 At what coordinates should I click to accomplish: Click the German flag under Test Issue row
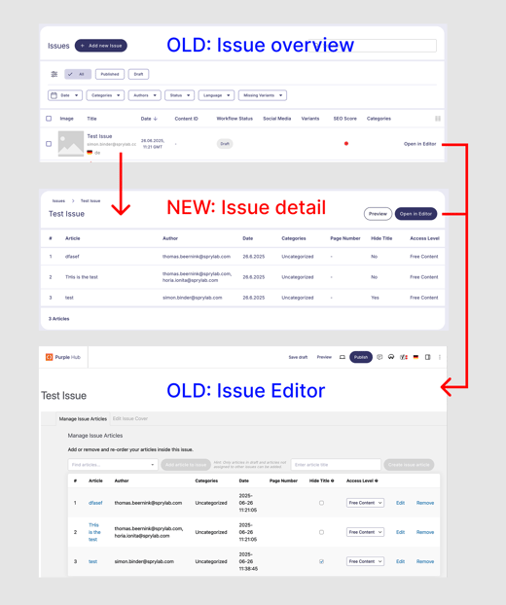tap(90, 153)
